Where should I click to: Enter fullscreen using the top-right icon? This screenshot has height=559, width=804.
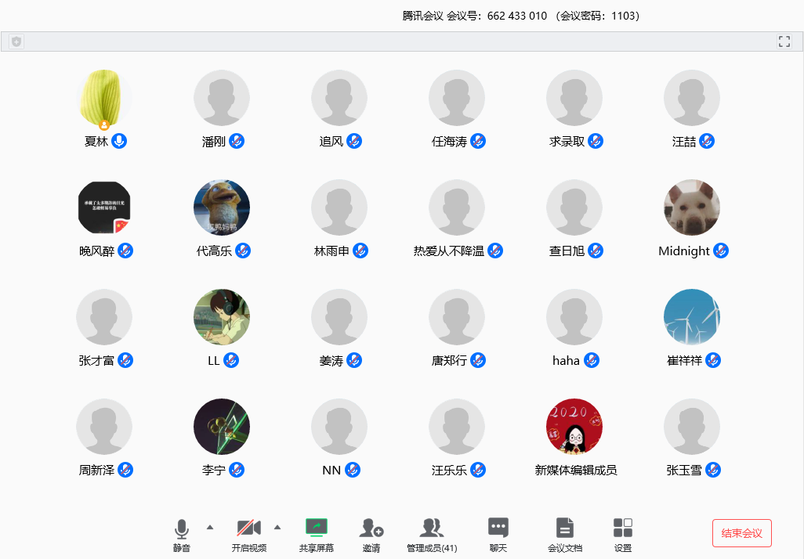784,41
